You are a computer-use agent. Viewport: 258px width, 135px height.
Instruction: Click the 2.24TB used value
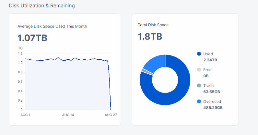pyautogui.click(x=210, y=60)
